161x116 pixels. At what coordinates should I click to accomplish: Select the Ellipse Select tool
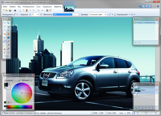pos(5,30)
